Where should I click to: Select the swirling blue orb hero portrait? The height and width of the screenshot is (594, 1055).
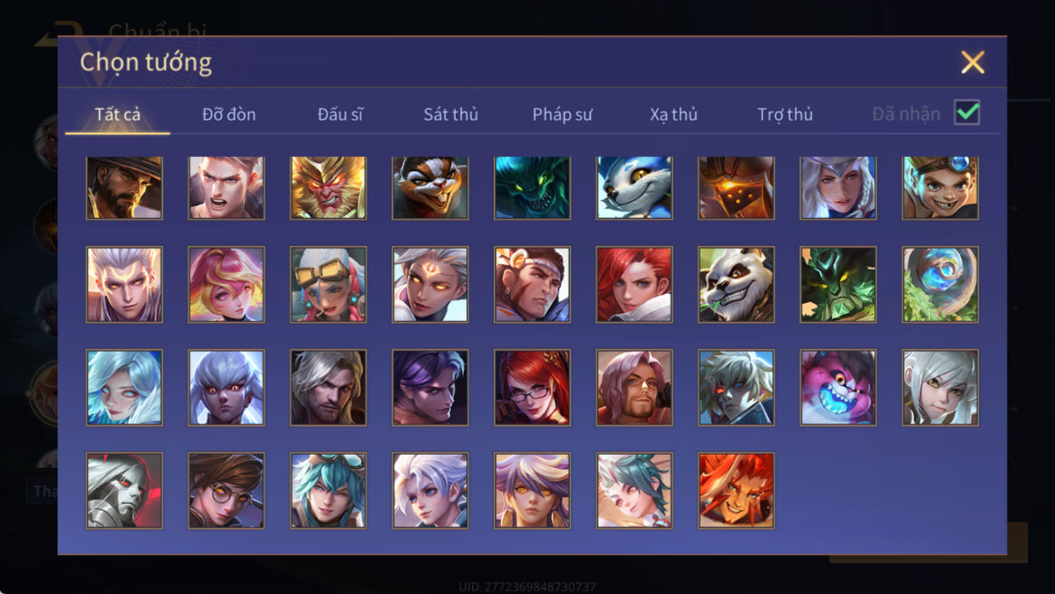940,285
